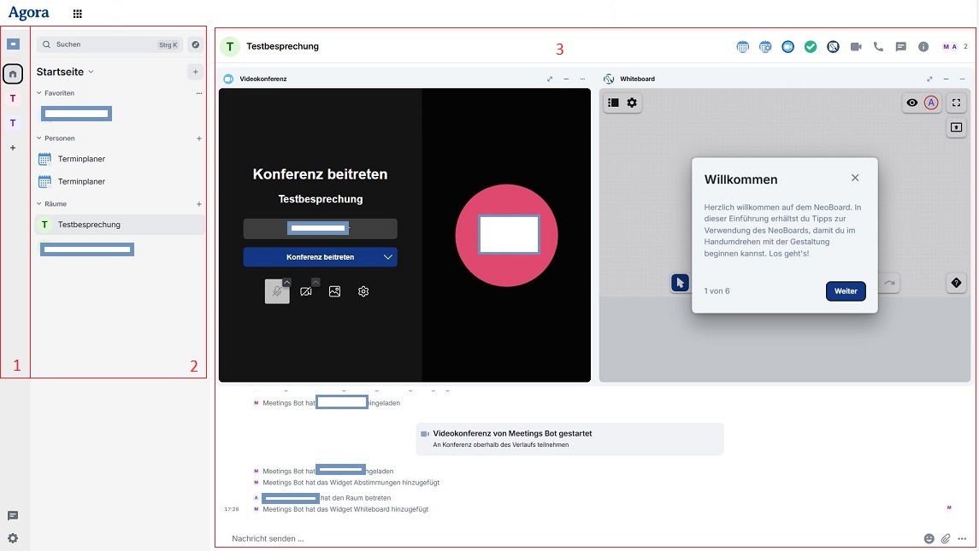Toggle the blue video conference widget icon
979x551 pixels.
788,47
